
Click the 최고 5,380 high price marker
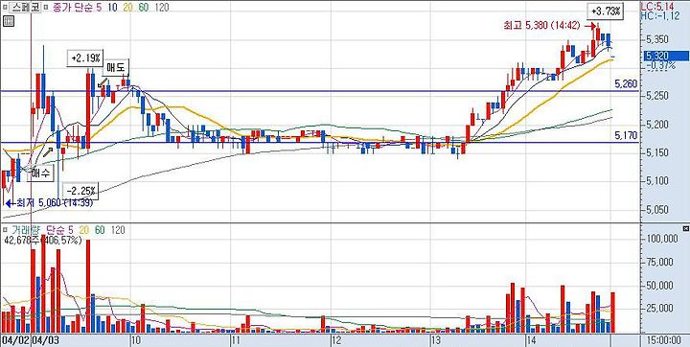tap(549, 26)
